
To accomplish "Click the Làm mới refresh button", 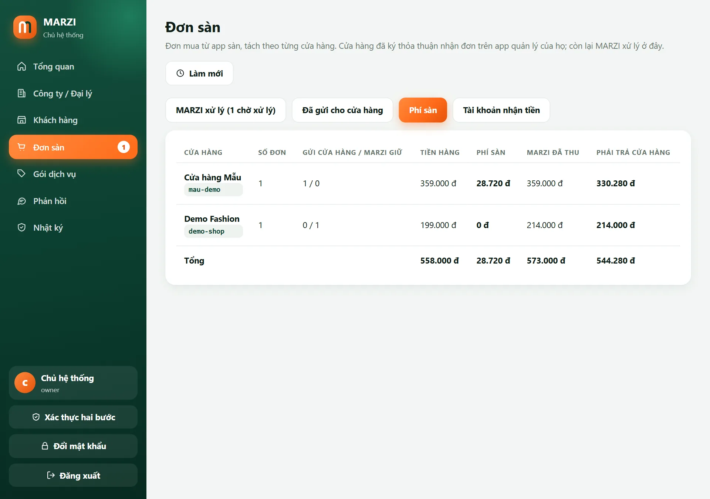I will (199, 73).
